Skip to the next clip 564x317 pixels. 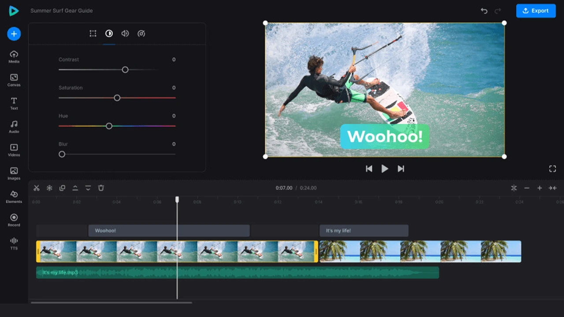coord(401,169)
